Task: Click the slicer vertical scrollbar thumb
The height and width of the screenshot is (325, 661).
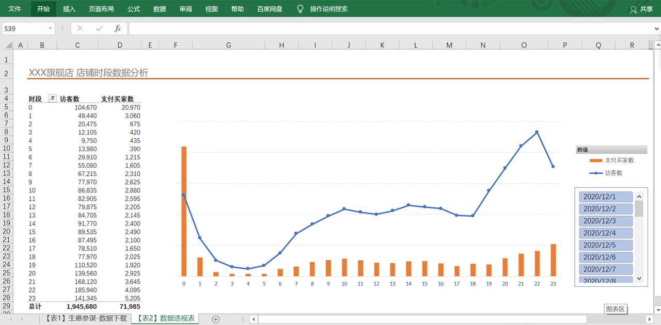Action: click(x=639, y=208)
